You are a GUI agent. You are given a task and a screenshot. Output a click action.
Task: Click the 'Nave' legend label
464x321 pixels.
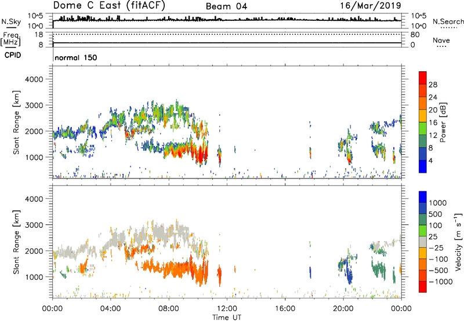click(441, 41)
